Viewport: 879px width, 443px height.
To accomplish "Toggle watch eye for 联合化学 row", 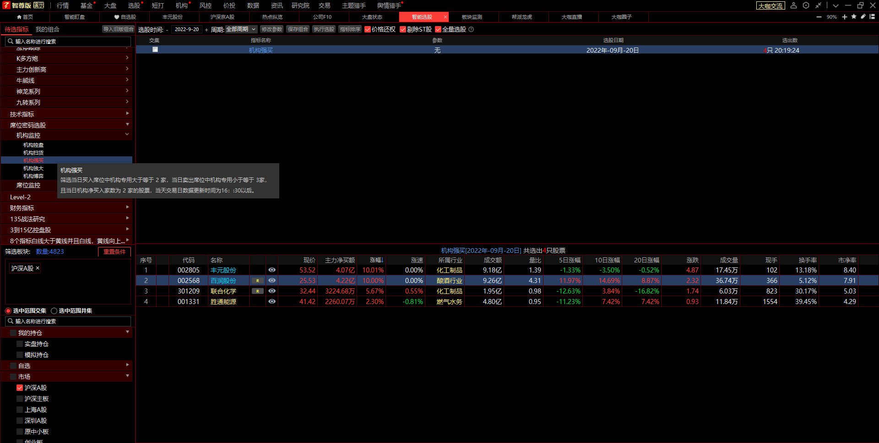I will coord(272,291).
